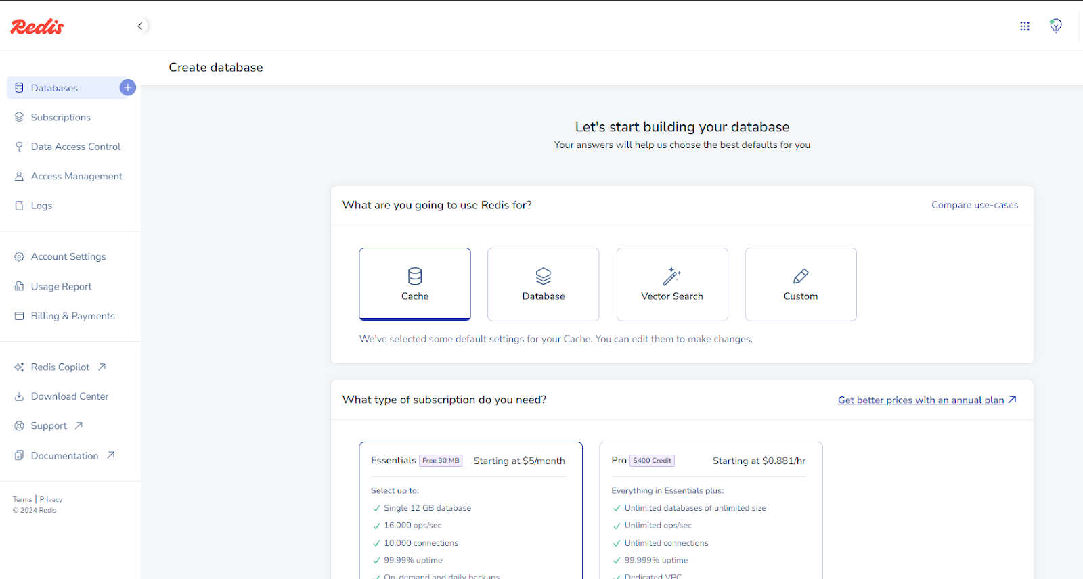Viewport: 1083px width, 579px height.
Task: Open Documentation
Action: click(x=64, y=456)
